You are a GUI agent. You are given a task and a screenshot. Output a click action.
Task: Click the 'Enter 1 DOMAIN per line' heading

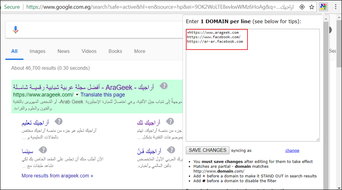click(x=243, y=21)
